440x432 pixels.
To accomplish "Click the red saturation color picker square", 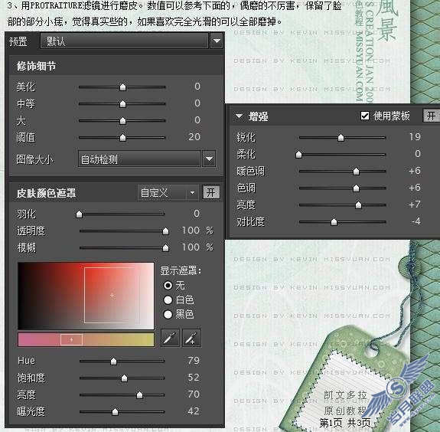I will 86,296.
